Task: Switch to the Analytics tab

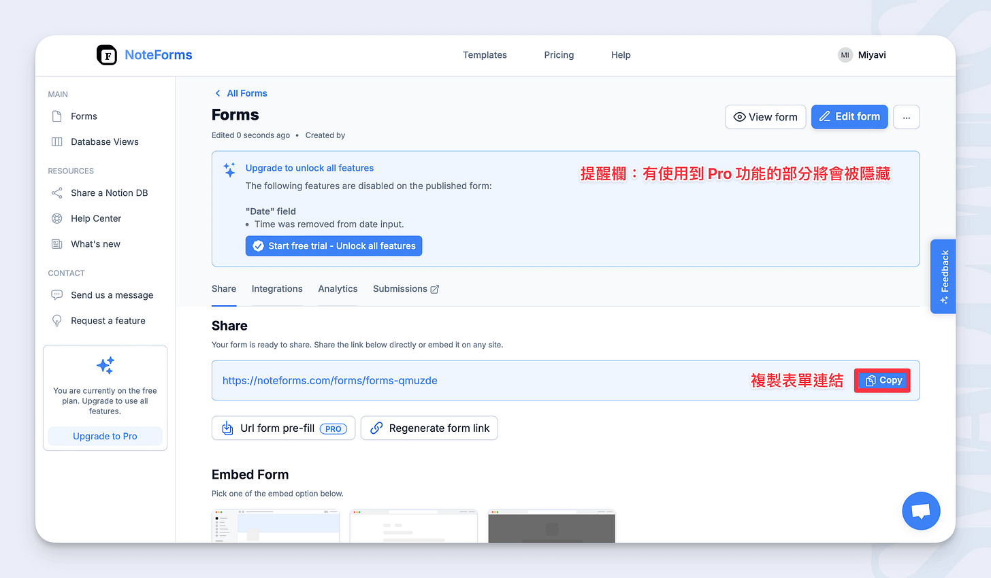Action: coord(338,289)
